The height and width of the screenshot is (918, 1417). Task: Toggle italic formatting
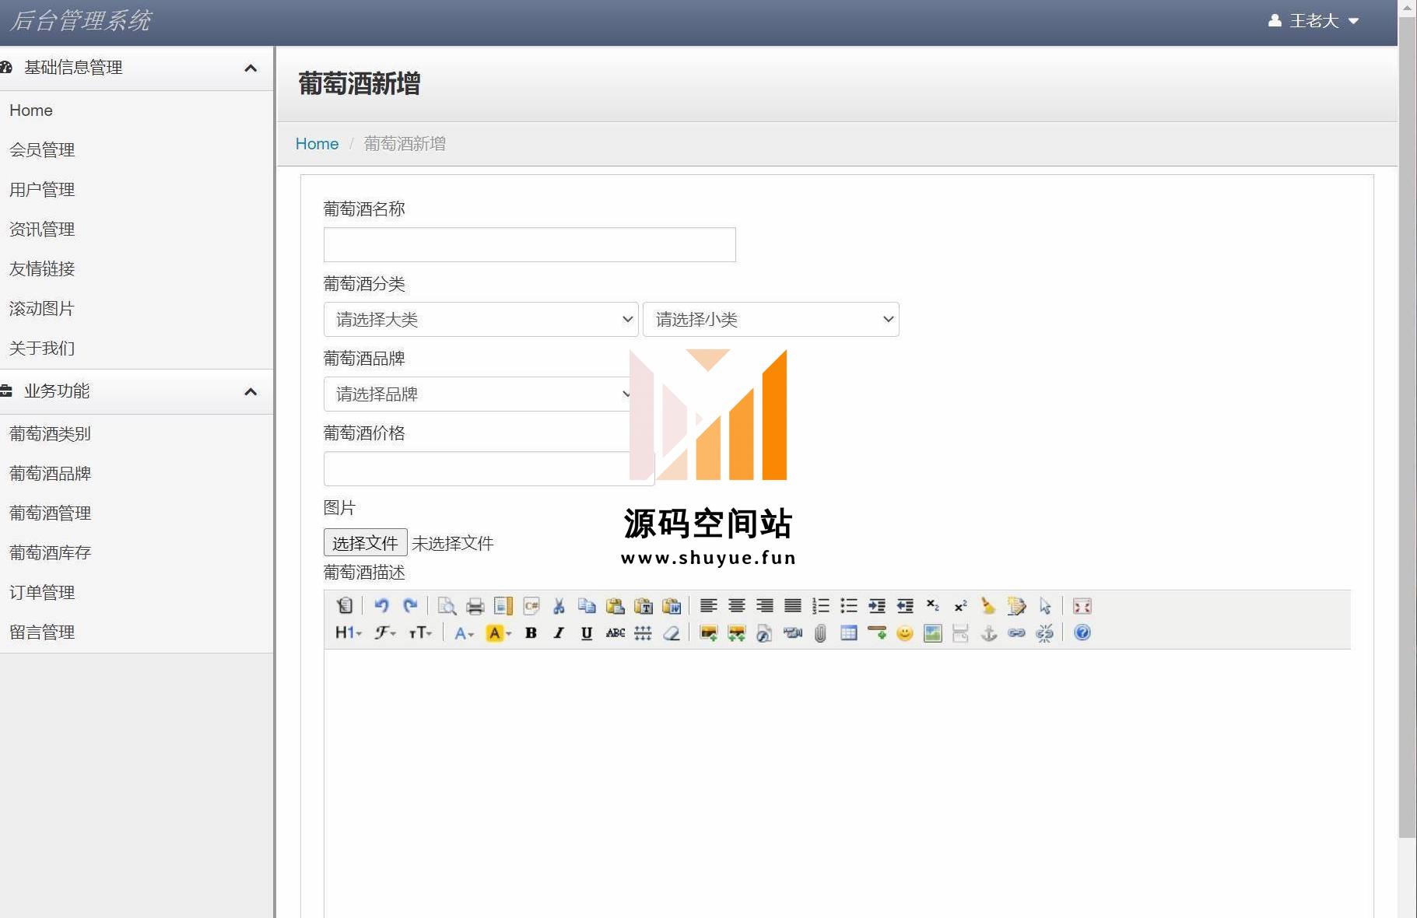coord(559,633)
